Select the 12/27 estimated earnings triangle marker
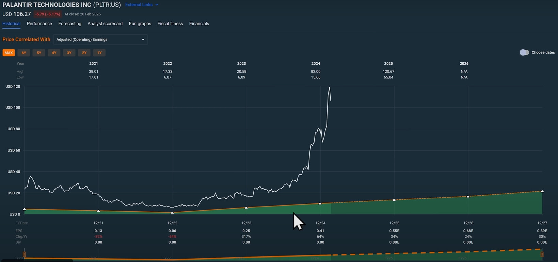 tap(542, 191)
